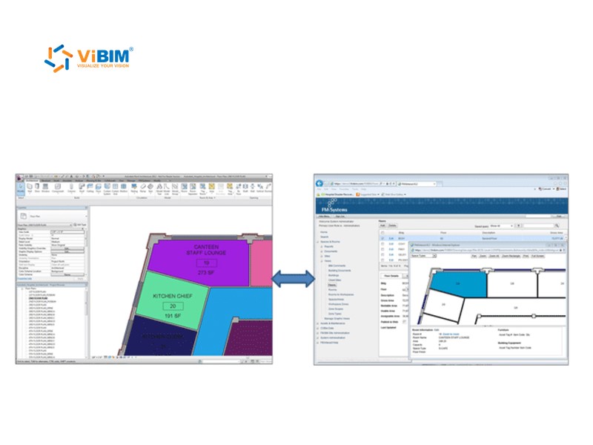
Task: Click the Revit application menu button
Action: point(19,177)
